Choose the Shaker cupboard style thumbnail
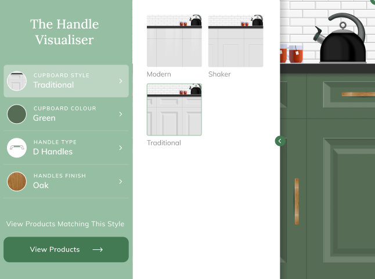The width and height of the screenshot is (375, 279). (236, 41)
